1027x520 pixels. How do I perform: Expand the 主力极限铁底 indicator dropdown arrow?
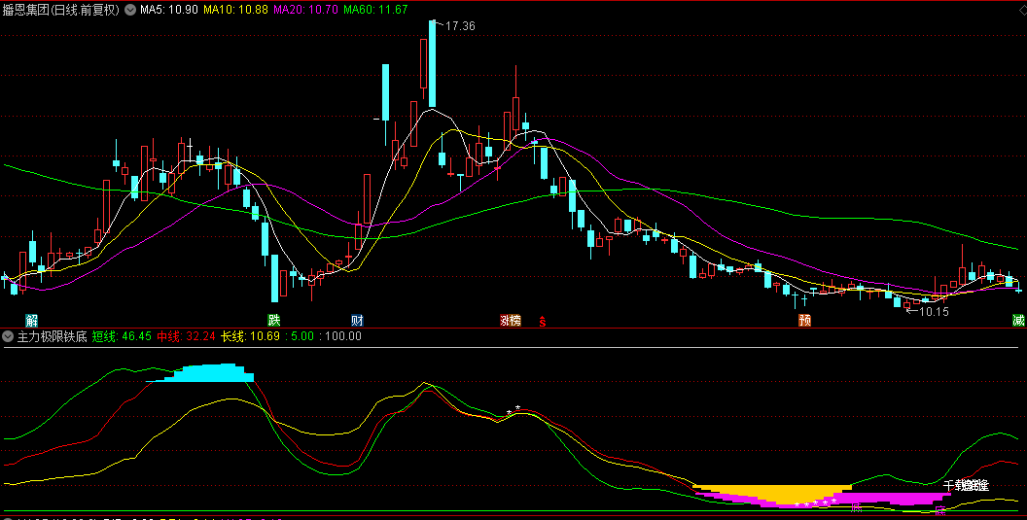[x=9, y=336]
